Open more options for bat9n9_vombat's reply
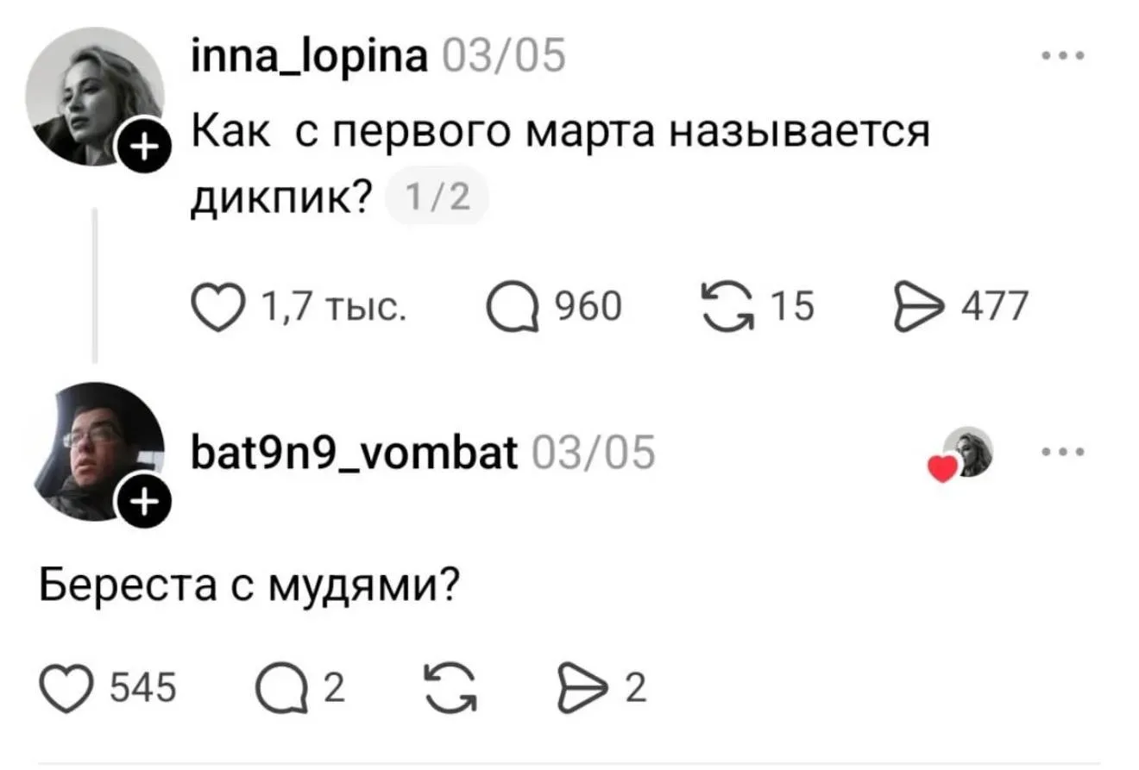Viewport: 1139px width, 770px height. point(1061,451)
